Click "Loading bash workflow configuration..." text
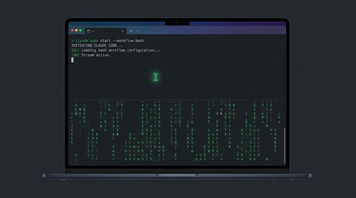Image resolution: width=356 pixels, height=198 pixels. [121, 50]
